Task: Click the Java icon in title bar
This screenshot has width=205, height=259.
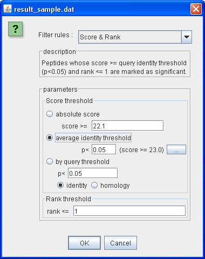Action: (8, 9)
